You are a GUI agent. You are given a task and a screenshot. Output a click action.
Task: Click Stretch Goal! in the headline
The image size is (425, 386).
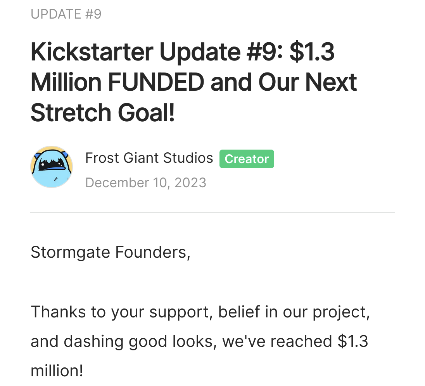click(x=103, y=113)
